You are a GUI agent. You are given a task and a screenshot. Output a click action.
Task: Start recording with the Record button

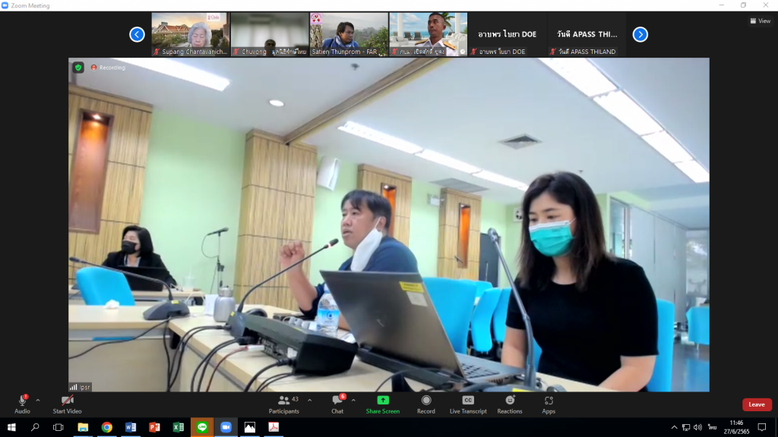point(425,401)
